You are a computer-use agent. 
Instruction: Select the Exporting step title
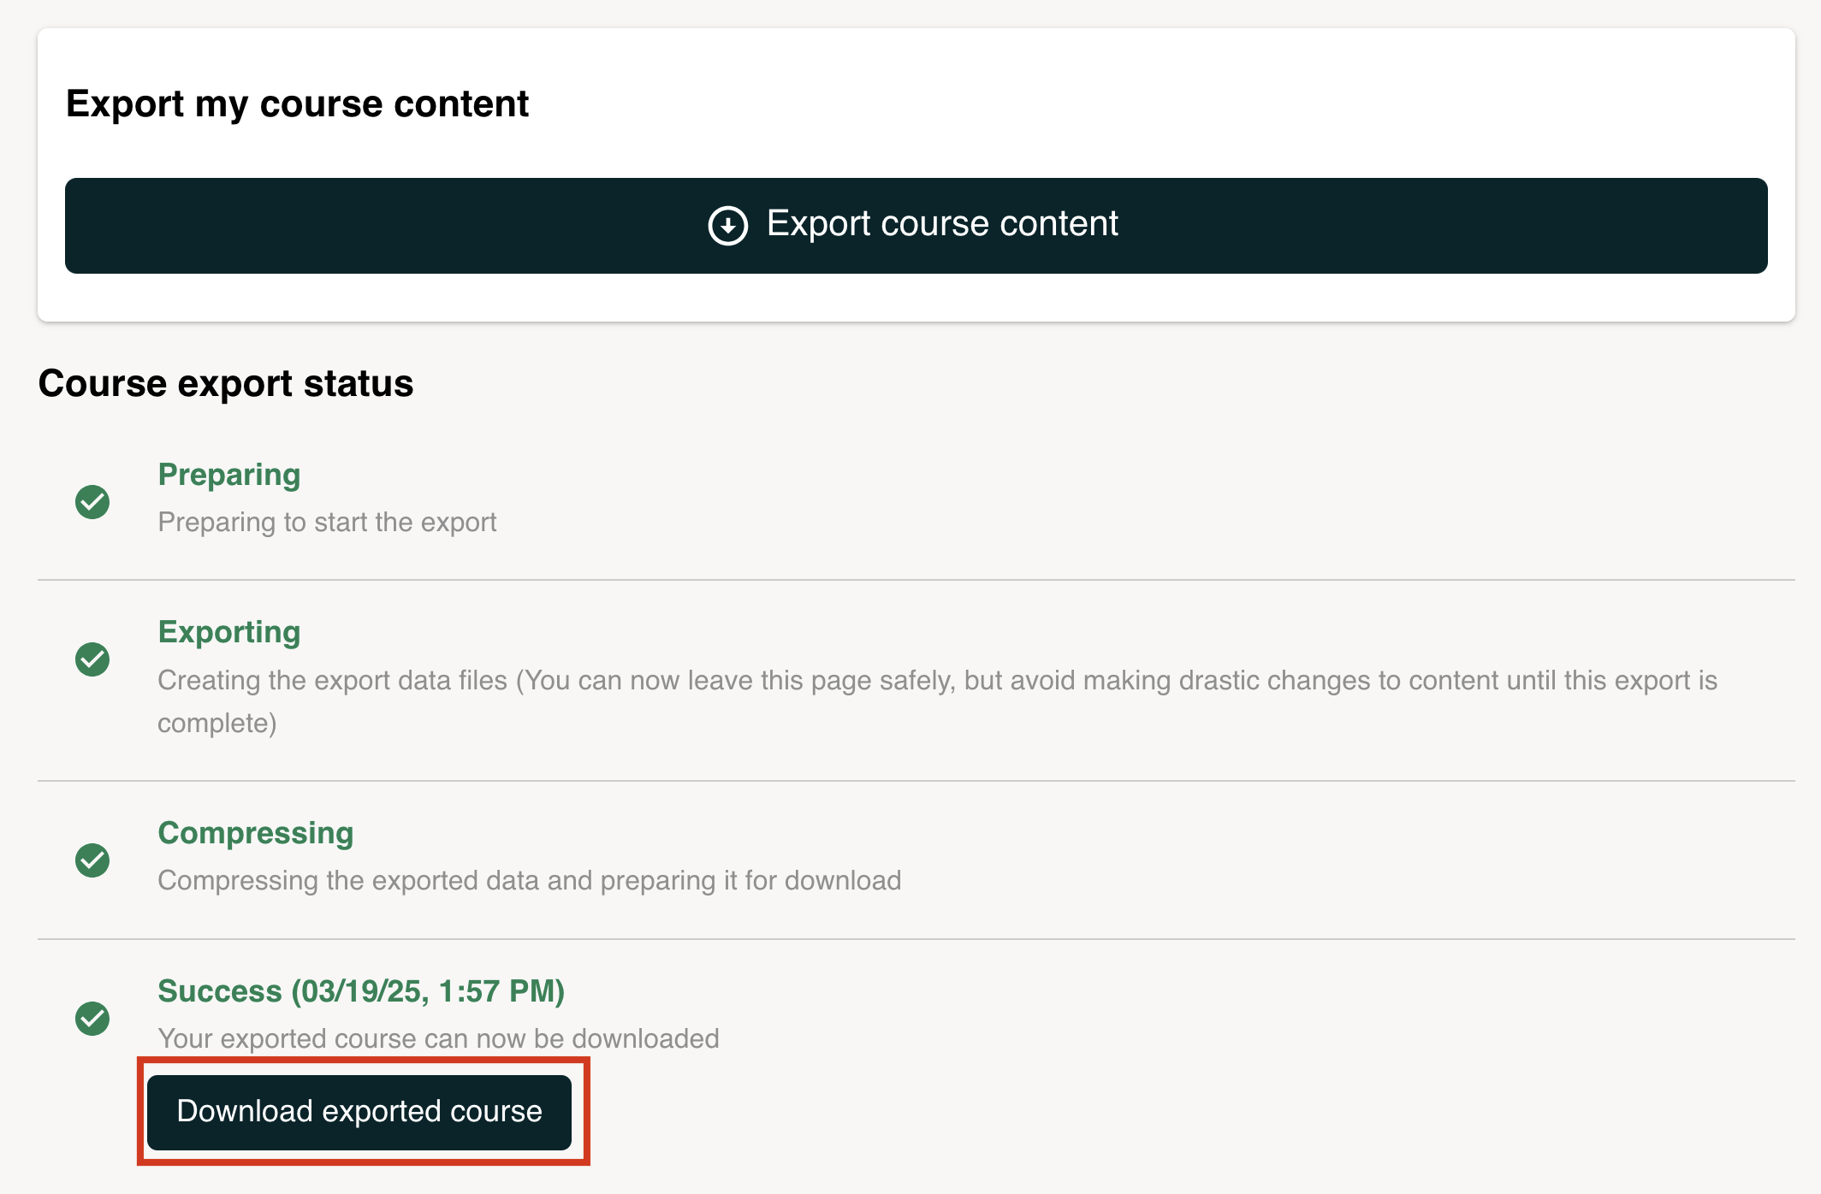pyautogui.click(x=228, y=632)
